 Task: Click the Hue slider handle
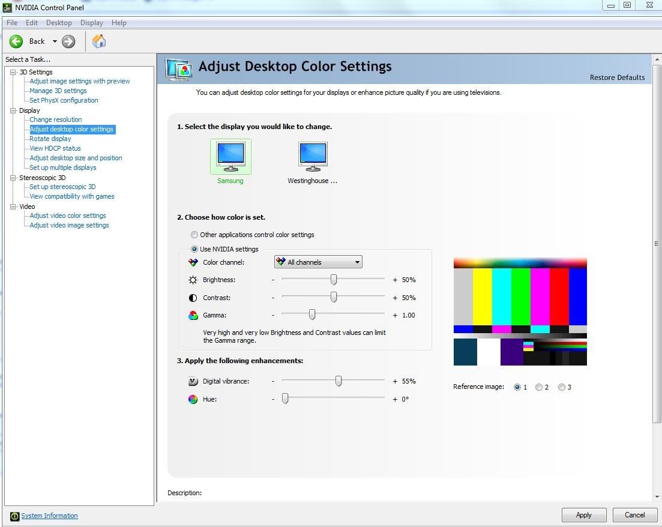pos(286,399)
